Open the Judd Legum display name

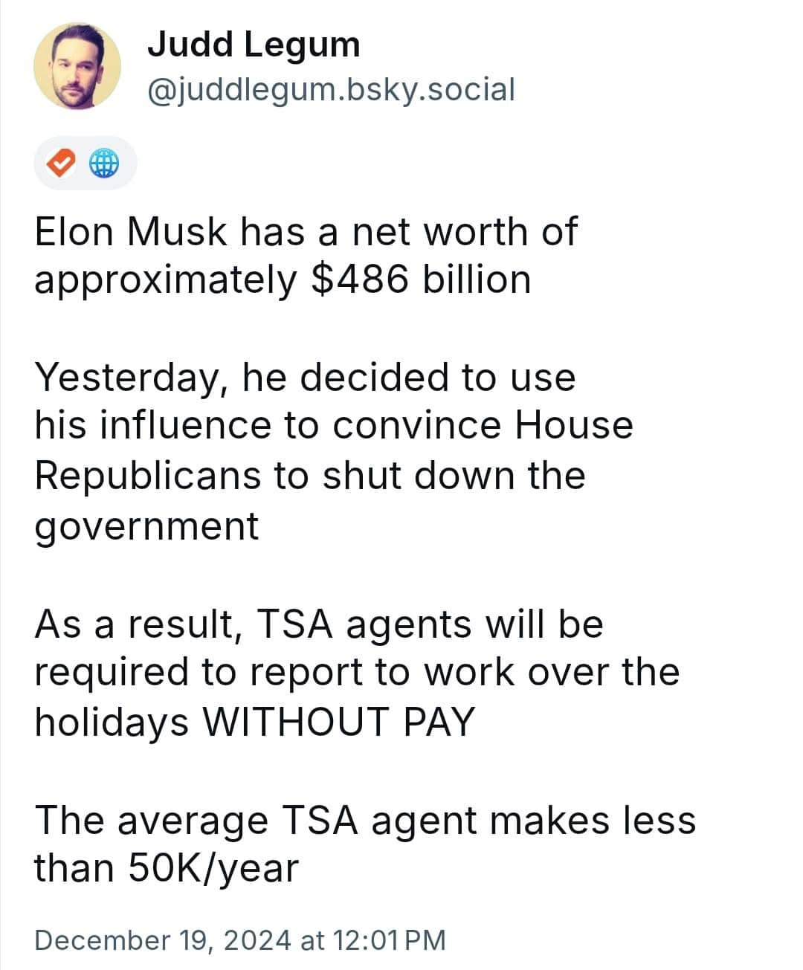click(254, 45)
